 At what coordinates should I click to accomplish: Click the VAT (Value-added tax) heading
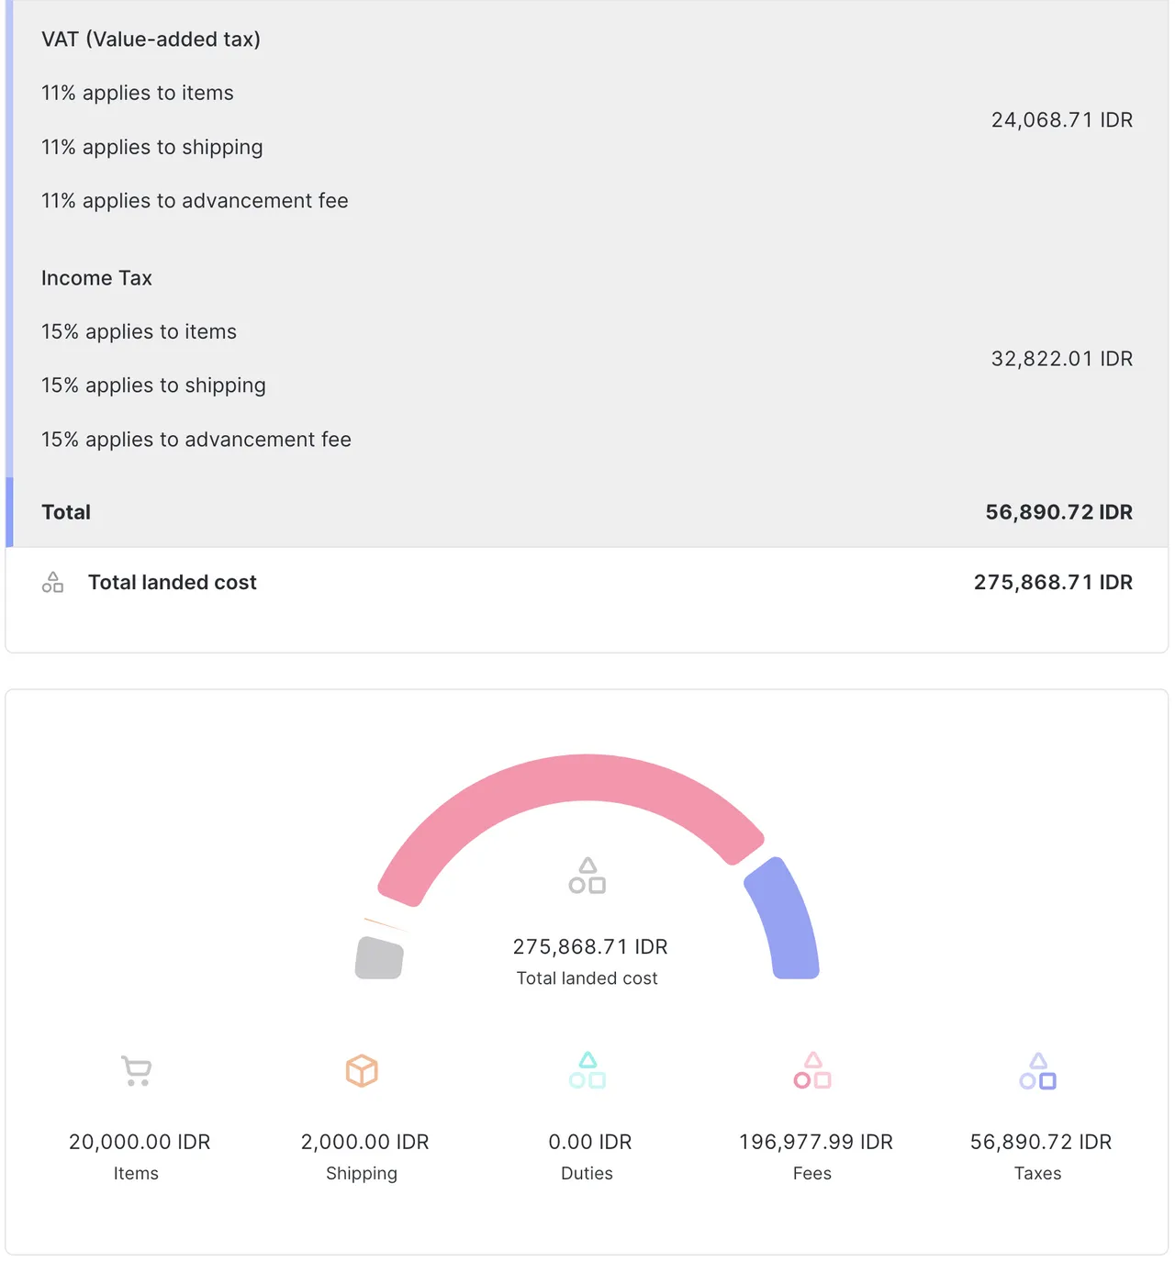click(x=151, y=39)
